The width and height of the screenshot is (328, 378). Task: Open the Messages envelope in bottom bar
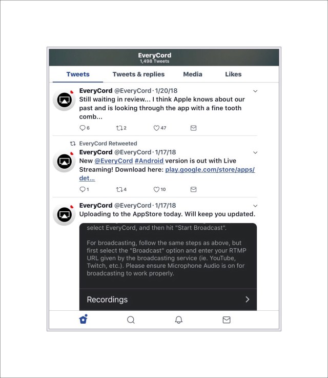pos(227,320)
